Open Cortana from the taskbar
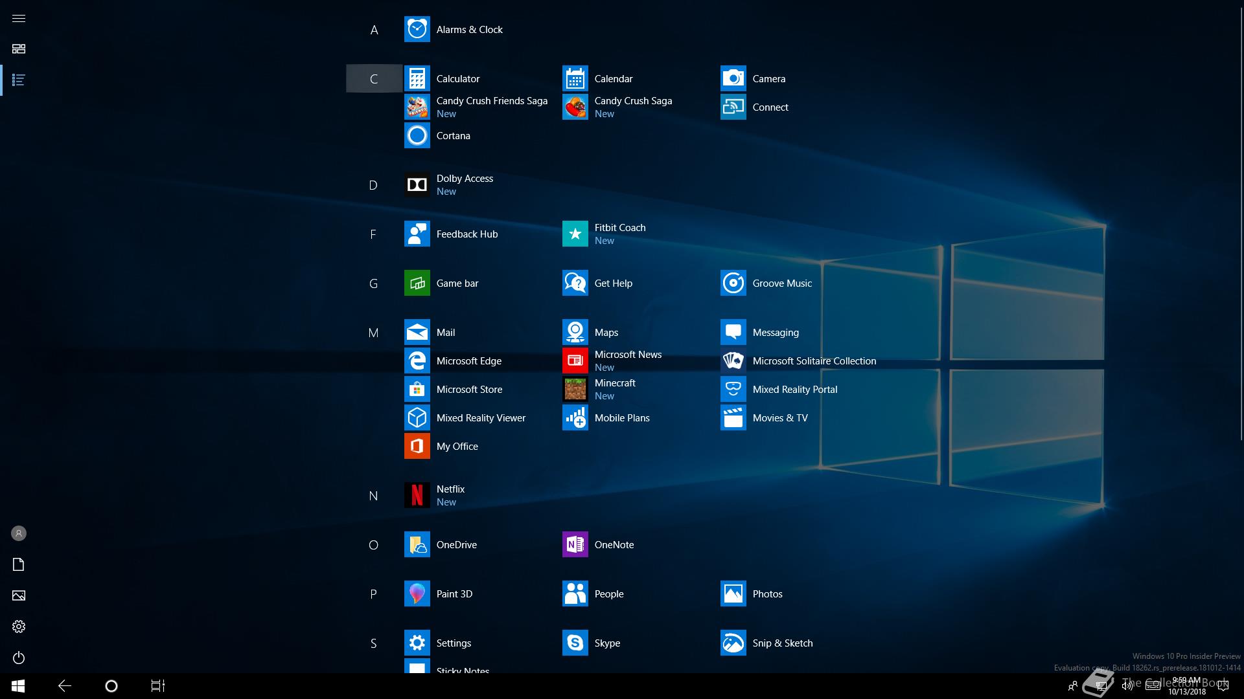 click(x=111, y=686)
